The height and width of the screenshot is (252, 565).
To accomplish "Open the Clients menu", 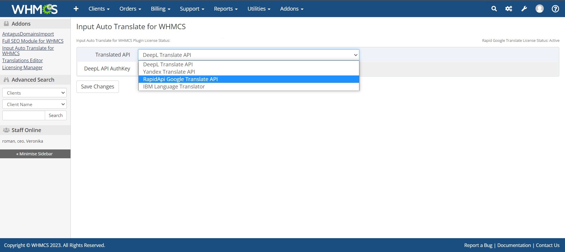I will [x=99, y=9].
